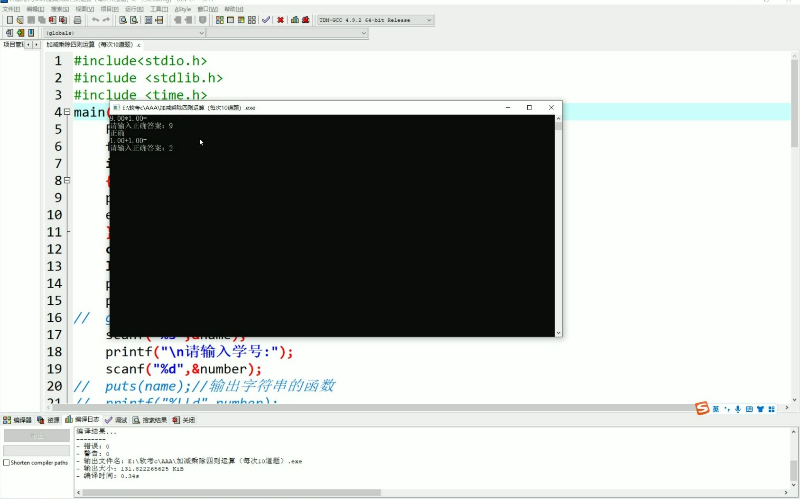800x499 pixels.
Task: Toggle Sogou punctuation mode button
Action: click(x=727, y=409)
